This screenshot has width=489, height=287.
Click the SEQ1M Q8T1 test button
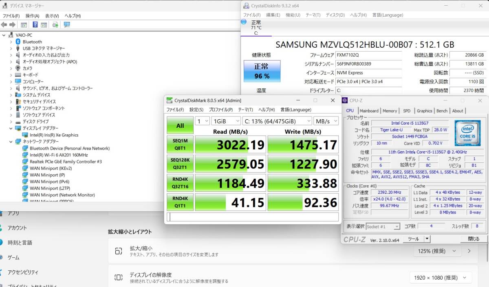180,145
